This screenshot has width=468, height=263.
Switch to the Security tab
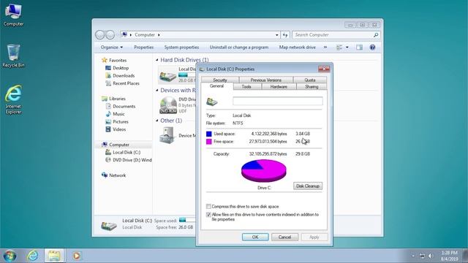click(x=220, y=80)
